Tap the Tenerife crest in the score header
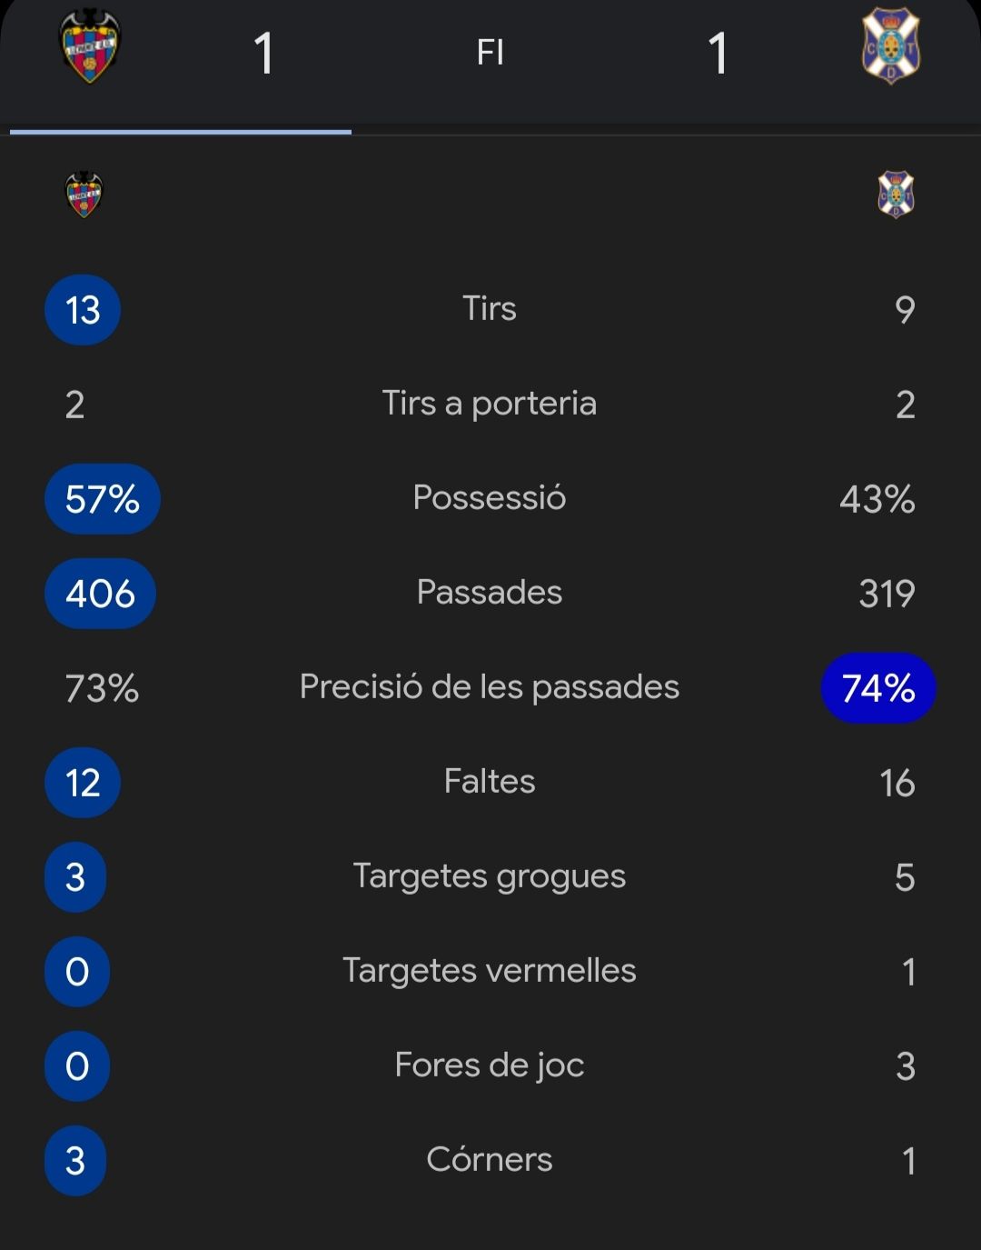Viewport: 981px width, 1250px height. click(891, 46)
